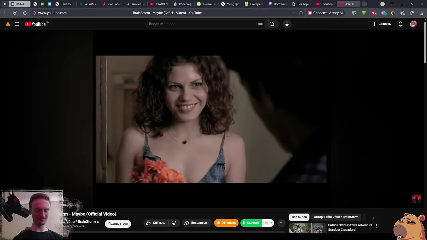The width and height of the screenshot is (427, 240).
Task: Open the address bar three-dot menu
Action: point(295,13)
